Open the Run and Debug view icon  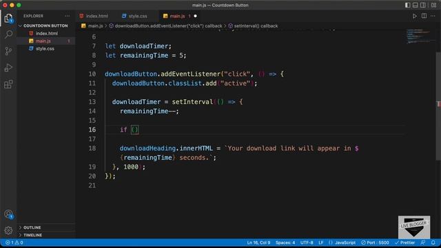(8, 68)
